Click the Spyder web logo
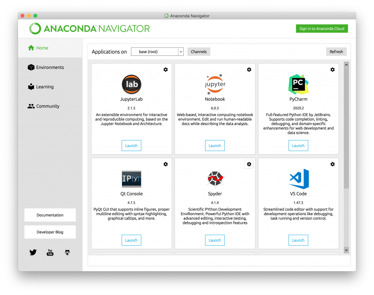Viewport: 374px width, 295px height. pyautogui.click(x=215, y=178)
